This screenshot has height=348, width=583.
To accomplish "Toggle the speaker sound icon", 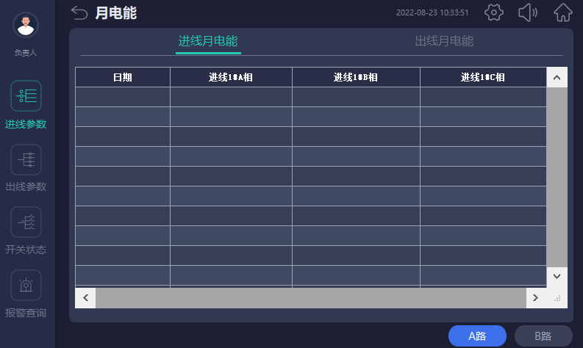I will point(528,12).
